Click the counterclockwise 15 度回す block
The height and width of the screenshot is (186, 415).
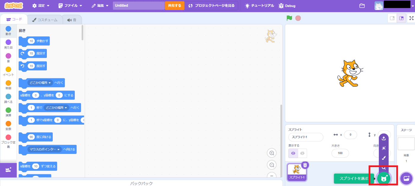click(33, 66)
